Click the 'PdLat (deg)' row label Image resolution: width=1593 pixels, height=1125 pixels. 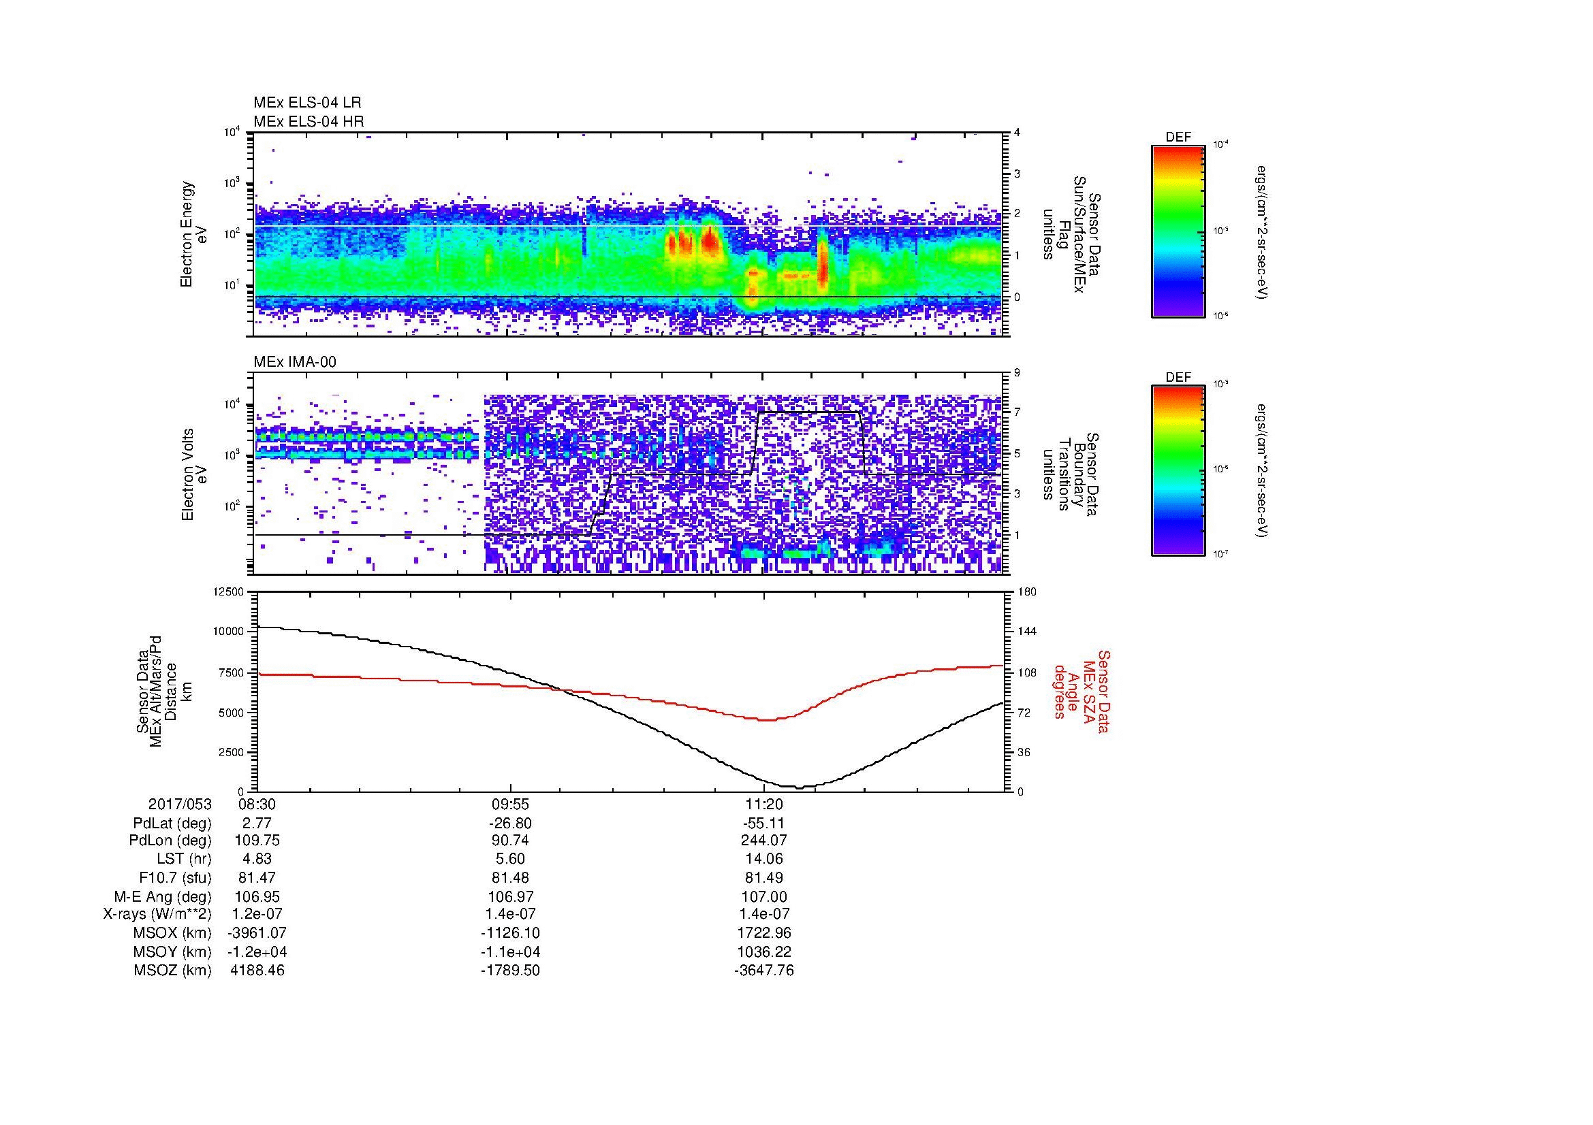[172, 824]
